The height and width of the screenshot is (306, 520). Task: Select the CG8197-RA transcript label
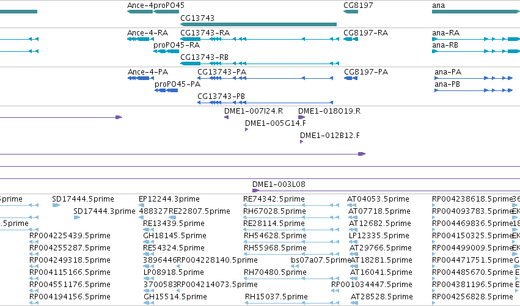[x=366, y=33]
